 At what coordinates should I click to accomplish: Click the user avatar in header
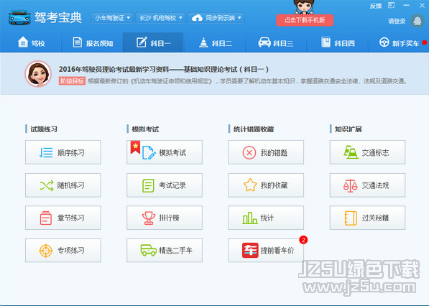pyautogui.click(x=417, y=21)
